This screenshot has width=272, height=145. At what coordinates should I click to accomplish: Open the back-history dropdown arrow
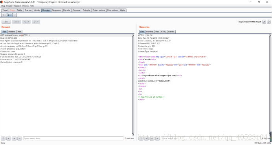(x=29, y=22)
